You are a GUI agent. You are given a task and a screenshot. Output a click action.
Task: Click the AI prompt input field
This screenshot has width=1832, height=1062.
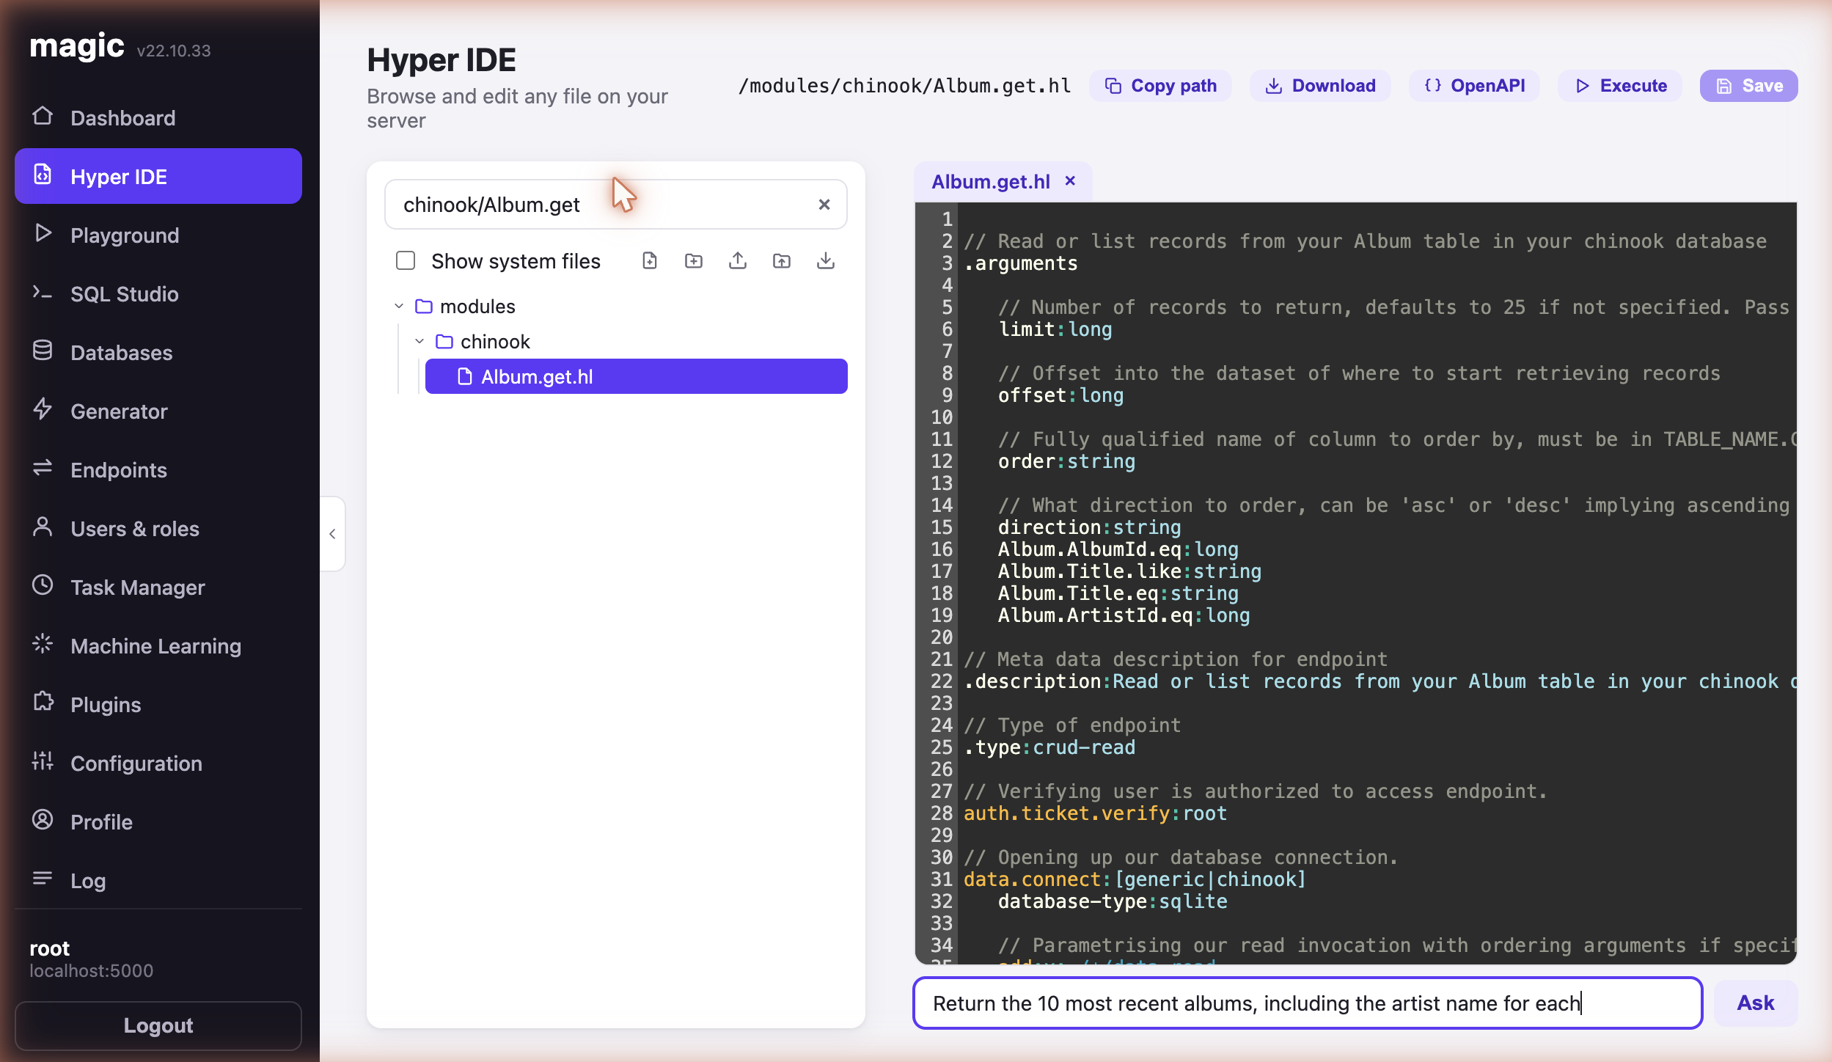point(1308,1003)
